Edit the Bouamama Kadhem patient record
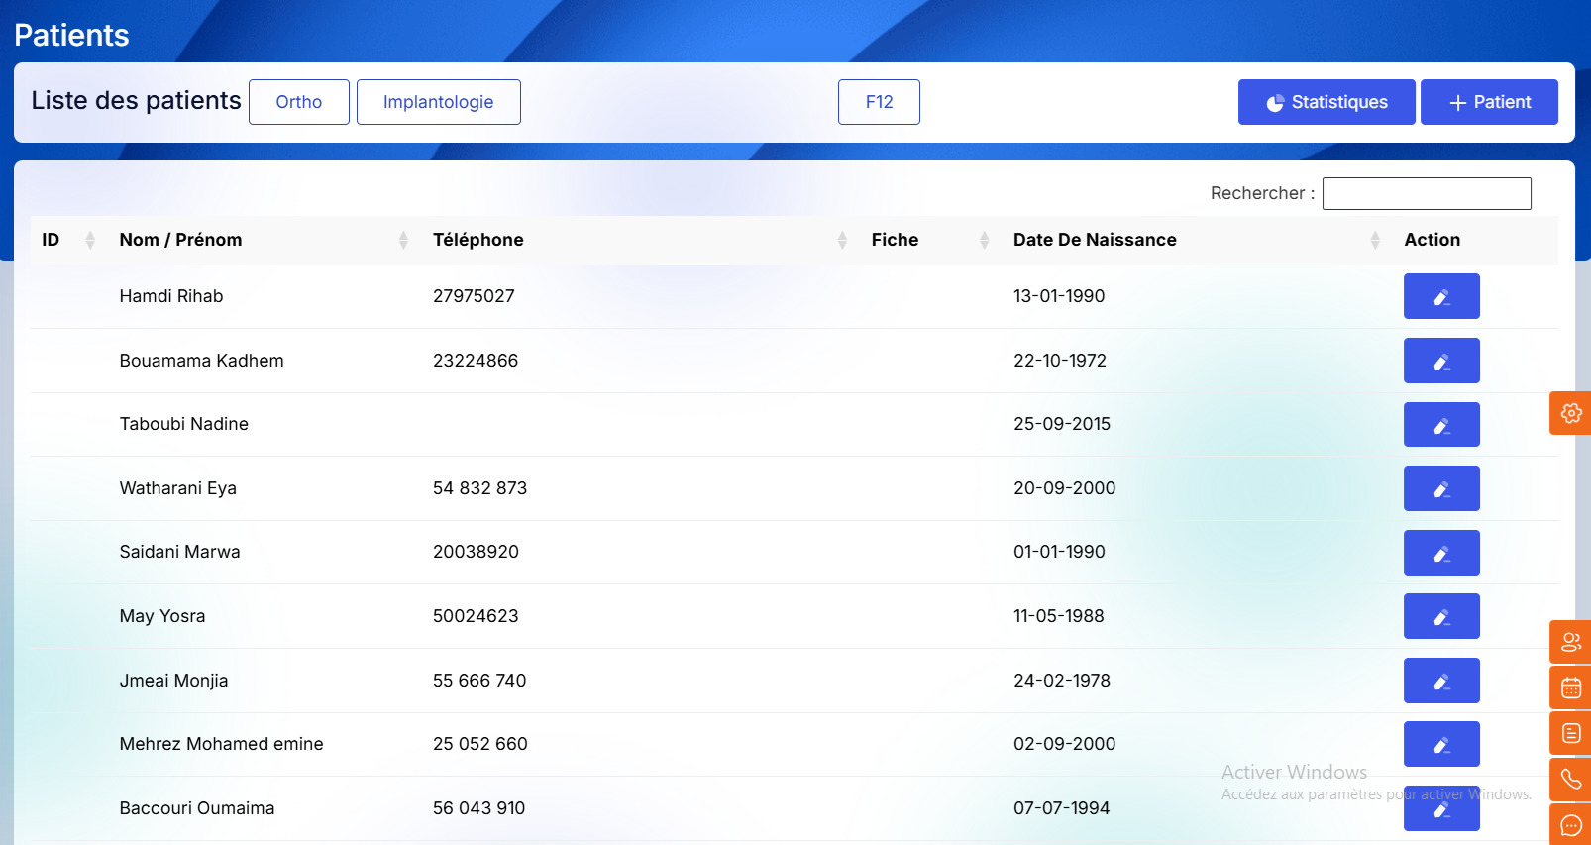 coord(1440,361)
